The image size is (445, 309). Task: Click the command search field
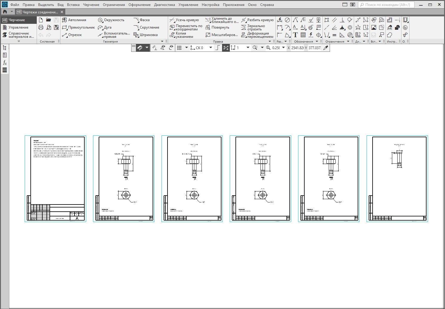pos(386,5)
